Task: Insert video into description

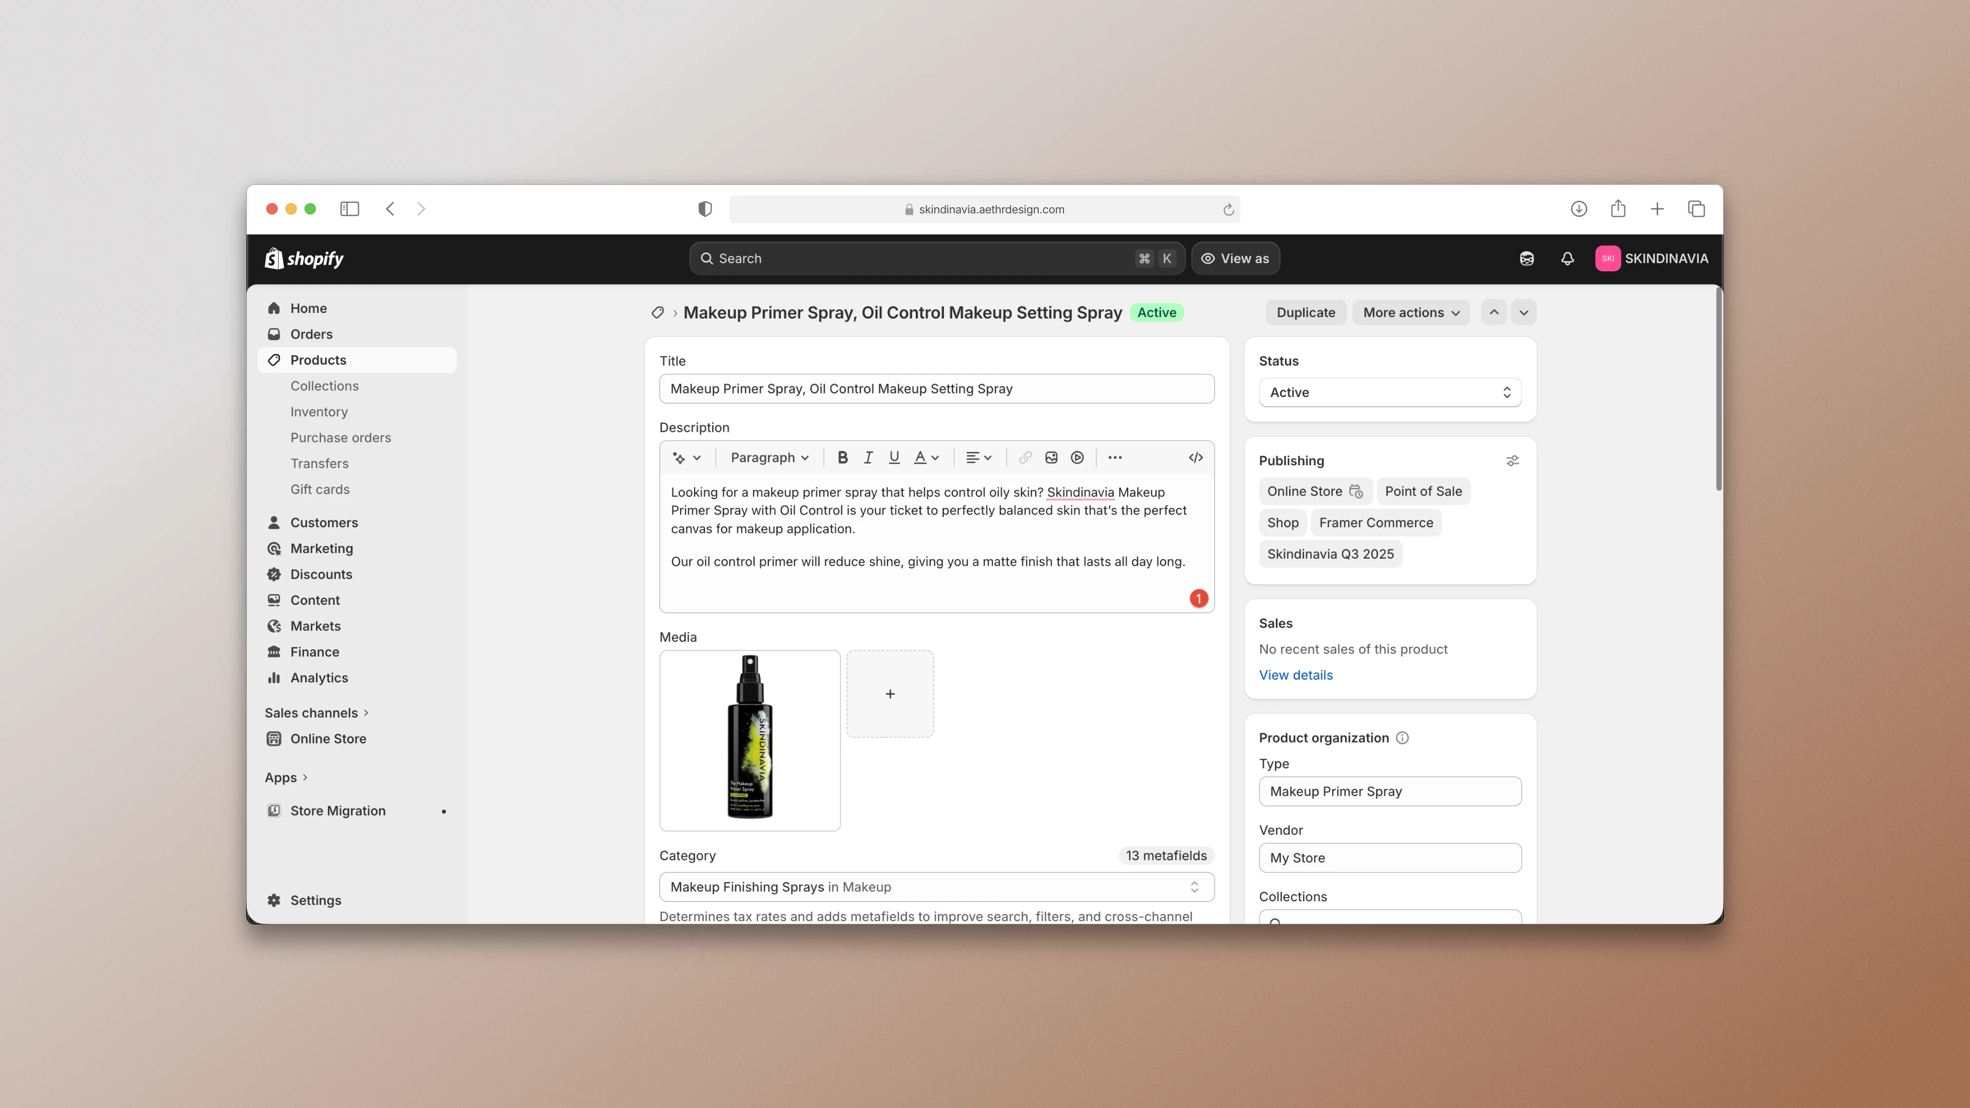Action: click(x=1077, y=457)
